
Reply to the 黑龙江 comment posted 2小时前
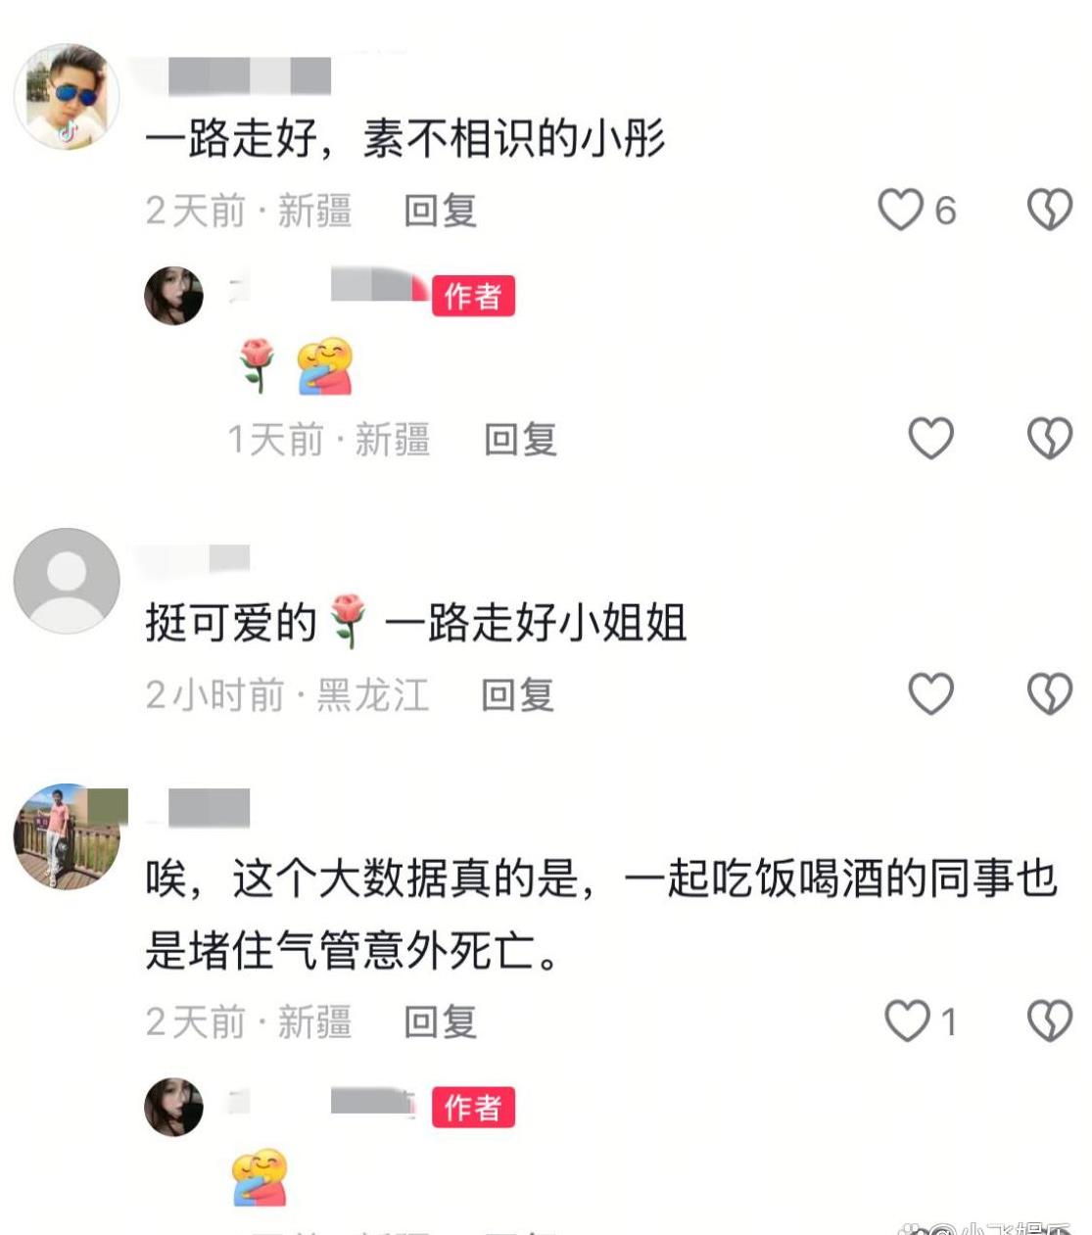(x=518, y=695)
